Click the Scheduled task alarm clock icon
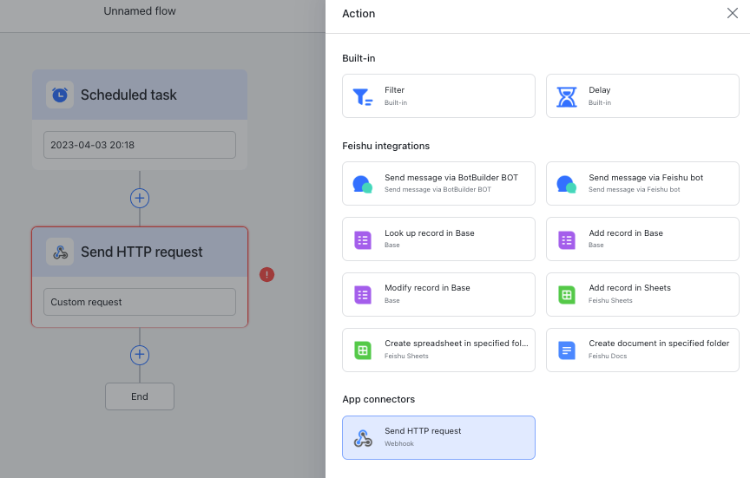The height and width of the screenshot is (478, 750). [x=60, y=95]
